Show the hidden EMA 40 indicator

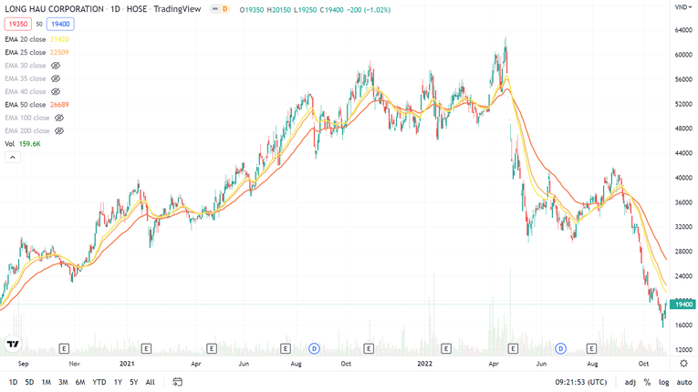pyautogui.click(x=55, y=92)
